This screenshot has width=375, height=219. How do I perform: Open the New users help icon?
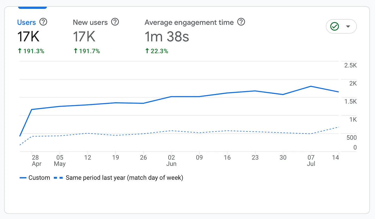[115, 22]
